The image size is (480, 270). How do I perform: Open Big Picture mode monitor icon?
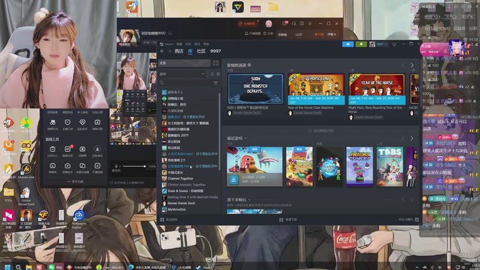[394, 44]
